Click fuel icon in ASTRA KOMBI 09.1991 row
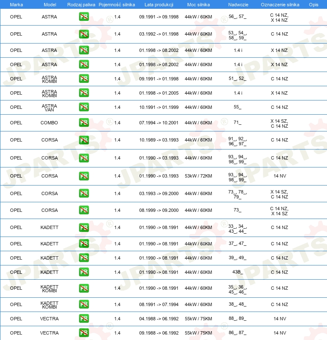Viewport: 327px width, 340px height. click(84, 79)
